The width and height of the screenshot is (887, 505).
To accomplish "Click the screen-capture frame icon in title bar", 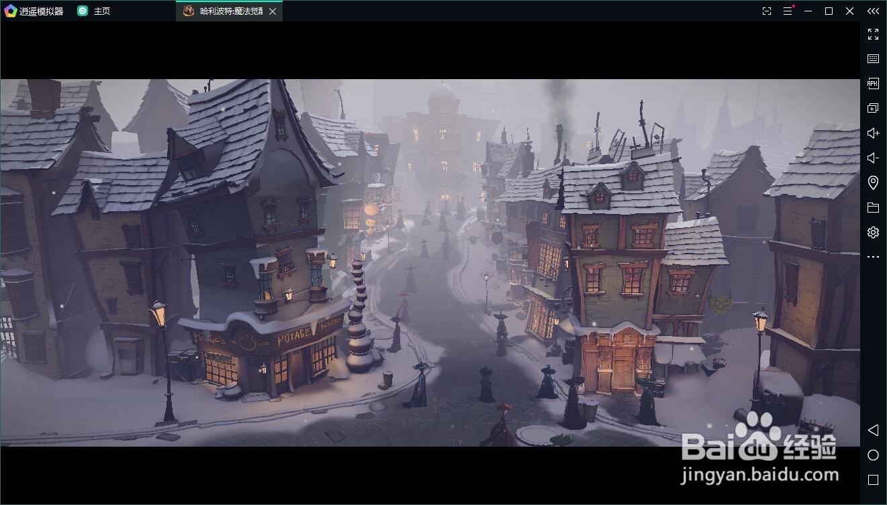I will (767, 11).
